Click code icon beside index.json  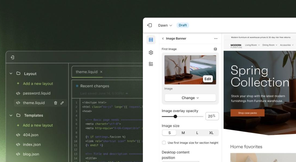18,145
